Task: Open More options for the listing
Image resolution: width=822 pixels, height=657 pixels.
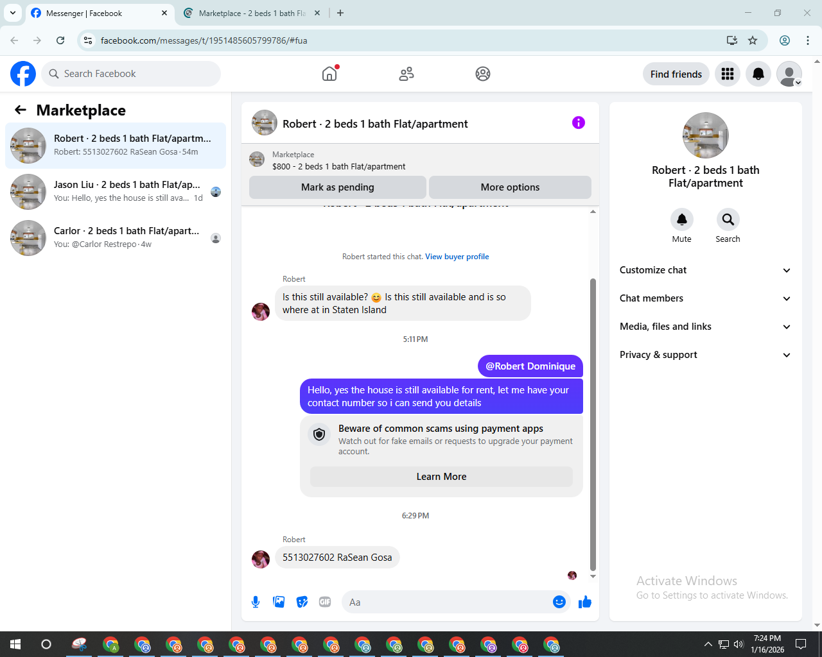Action: (x=510, y=187)
